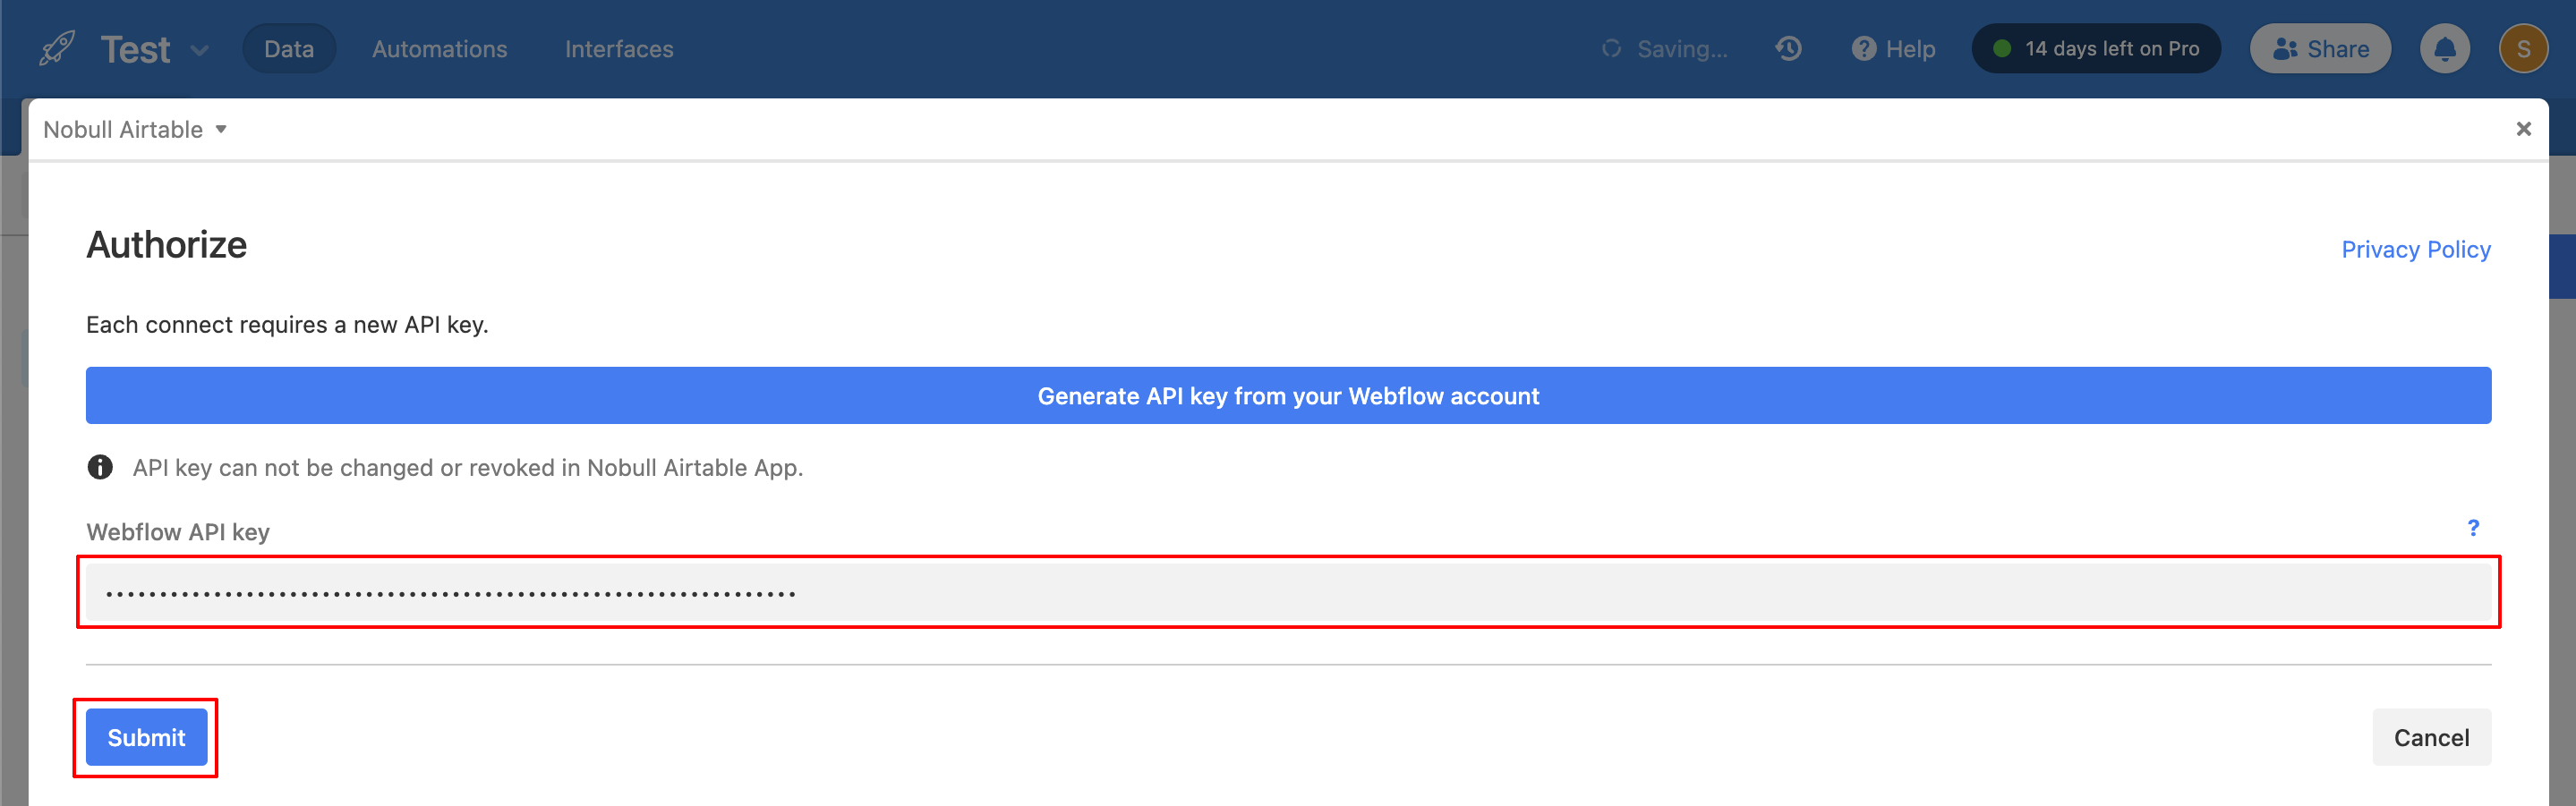The width and height of the screenshot is (2576, 806).
Task: Open the Help menu
Action: click(1893, 49)
